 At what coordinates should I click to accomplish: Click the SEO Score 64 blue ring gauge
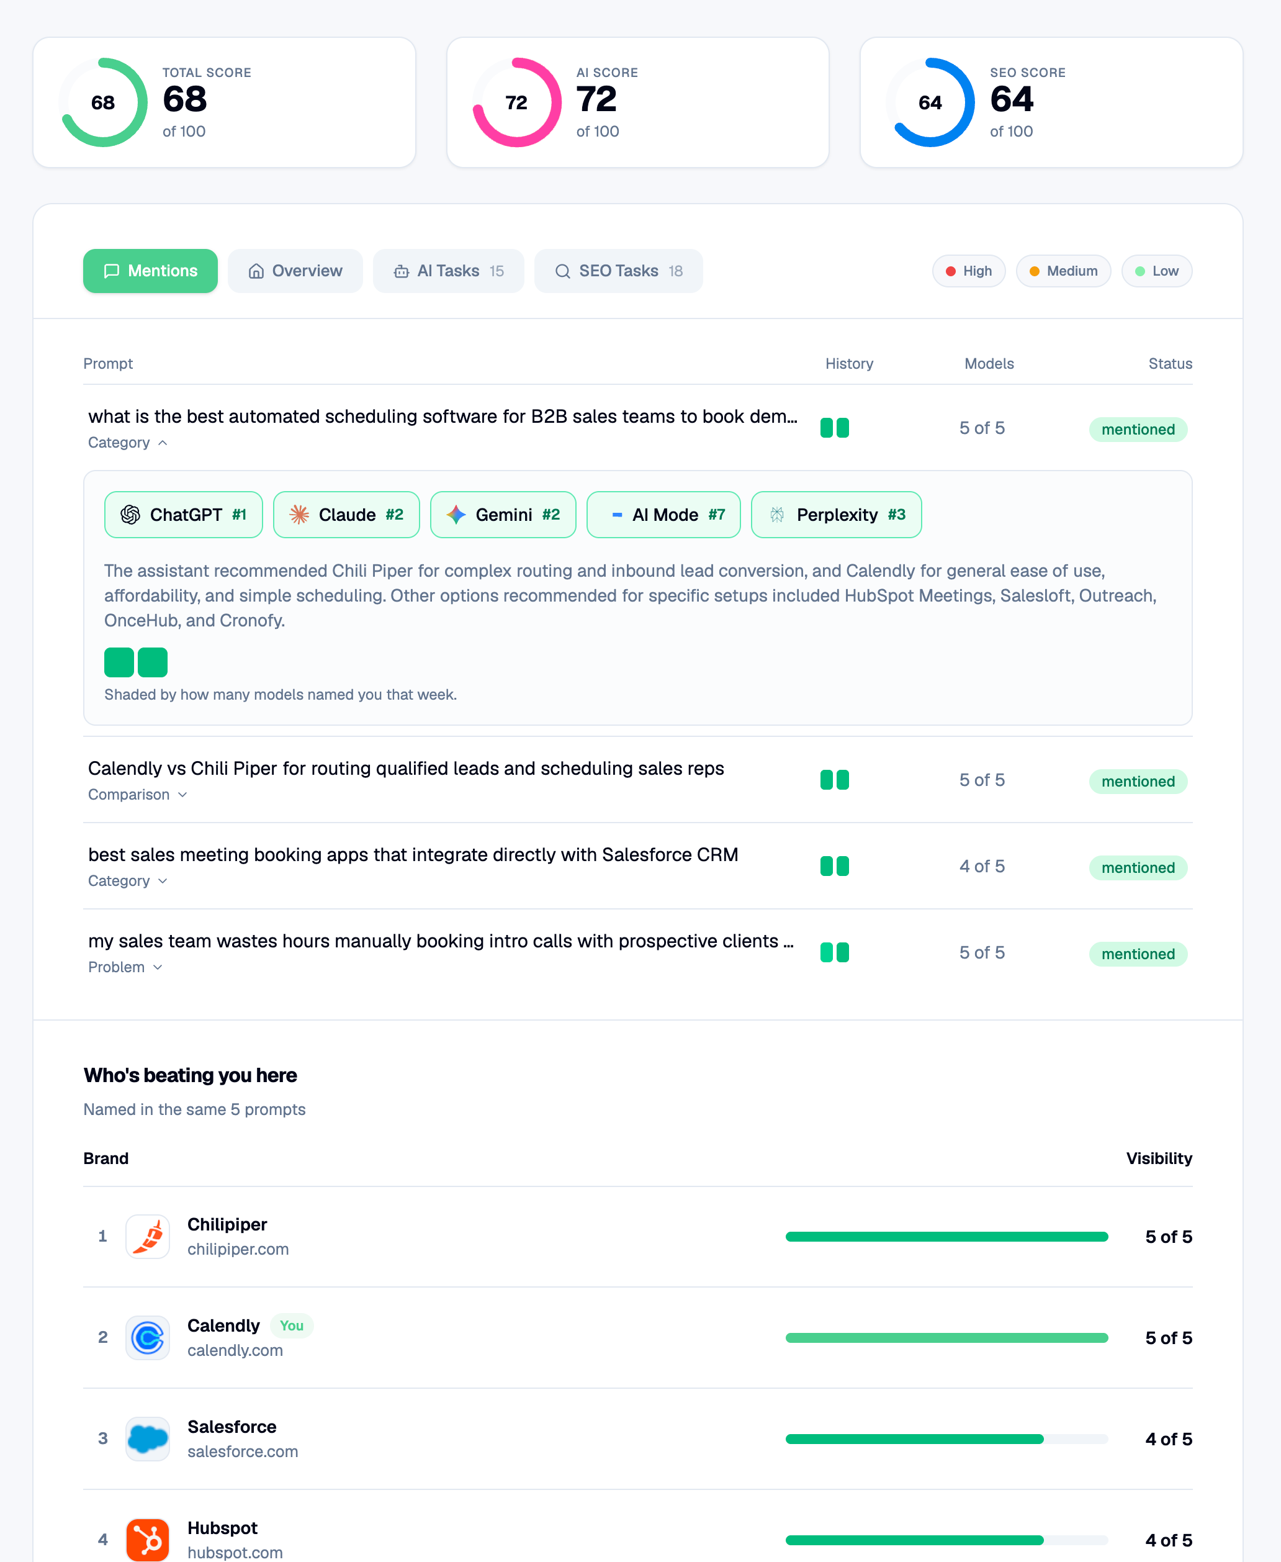point(930,102)
